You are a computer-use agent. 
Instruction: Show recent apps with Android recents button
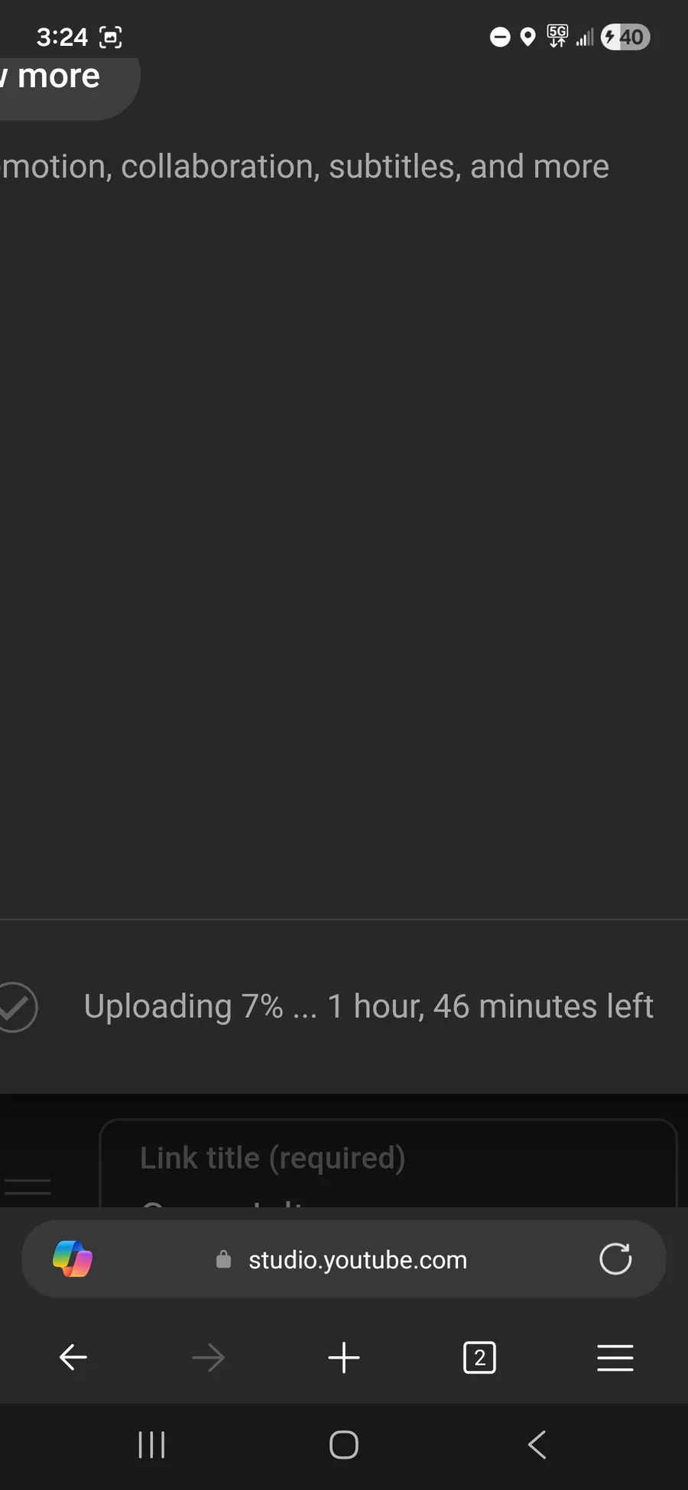pyautogui.click(x=151, y=1445)
